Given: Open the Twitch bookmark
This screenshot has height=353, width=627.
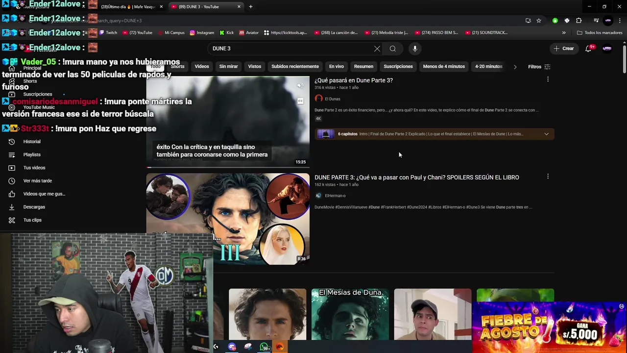Looking at the screenshot, I should (x=108, y=33).
